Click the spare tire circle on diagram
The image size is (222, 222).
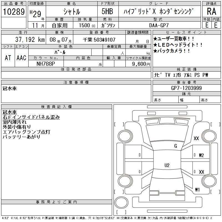tap(121, 203)
